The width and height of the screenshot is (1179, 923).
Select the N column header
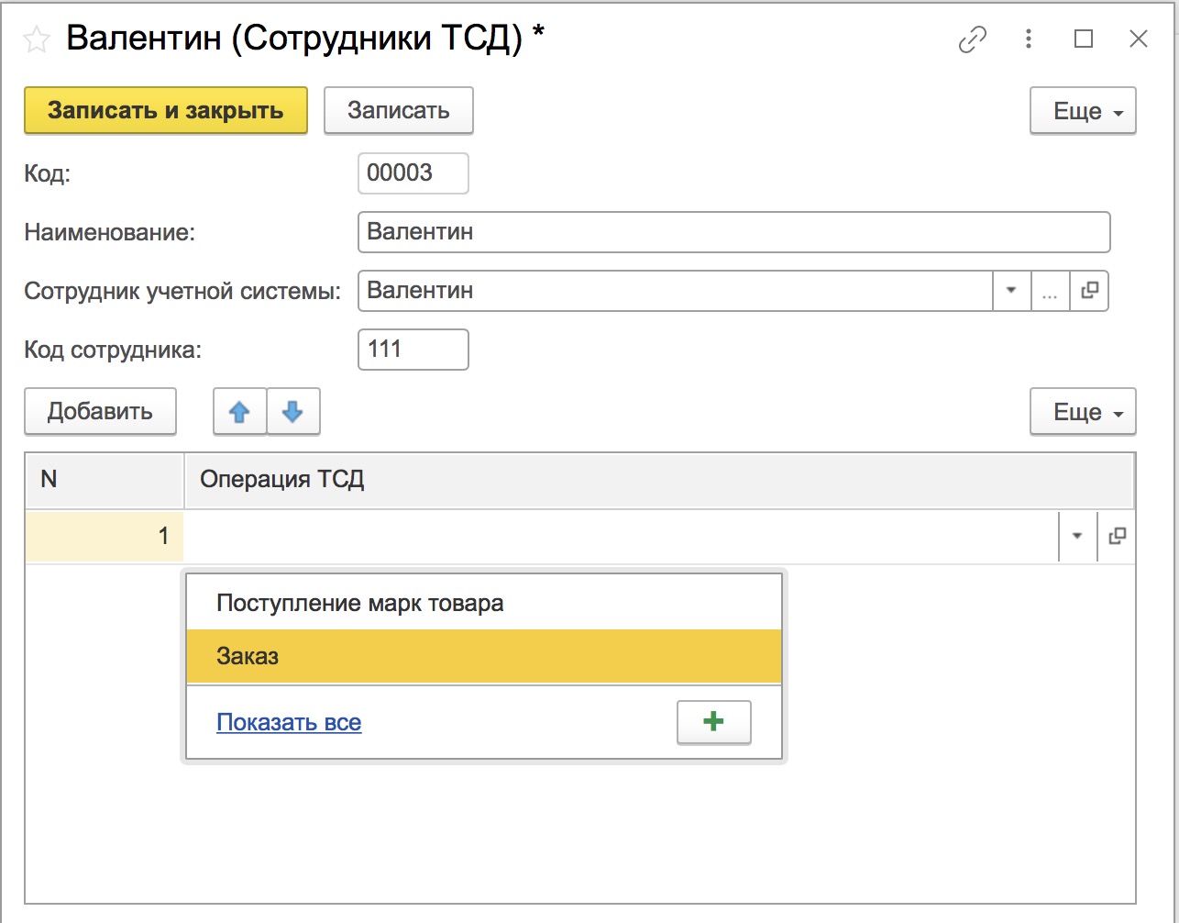tap(105, 480)
